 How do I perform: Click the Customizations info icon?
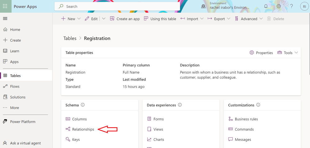coord(258,105)
